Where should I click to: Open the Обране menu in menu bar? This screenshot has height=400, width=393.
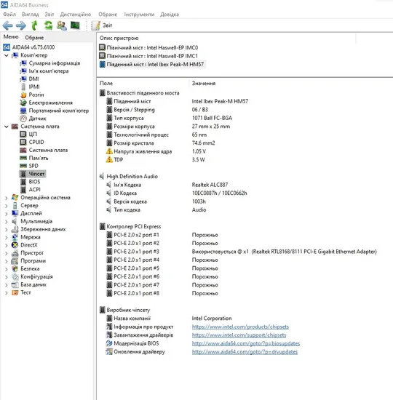108,15
